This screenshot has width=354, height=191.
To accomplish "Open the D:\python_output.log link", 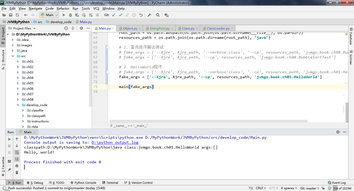I will click(115, 142).
